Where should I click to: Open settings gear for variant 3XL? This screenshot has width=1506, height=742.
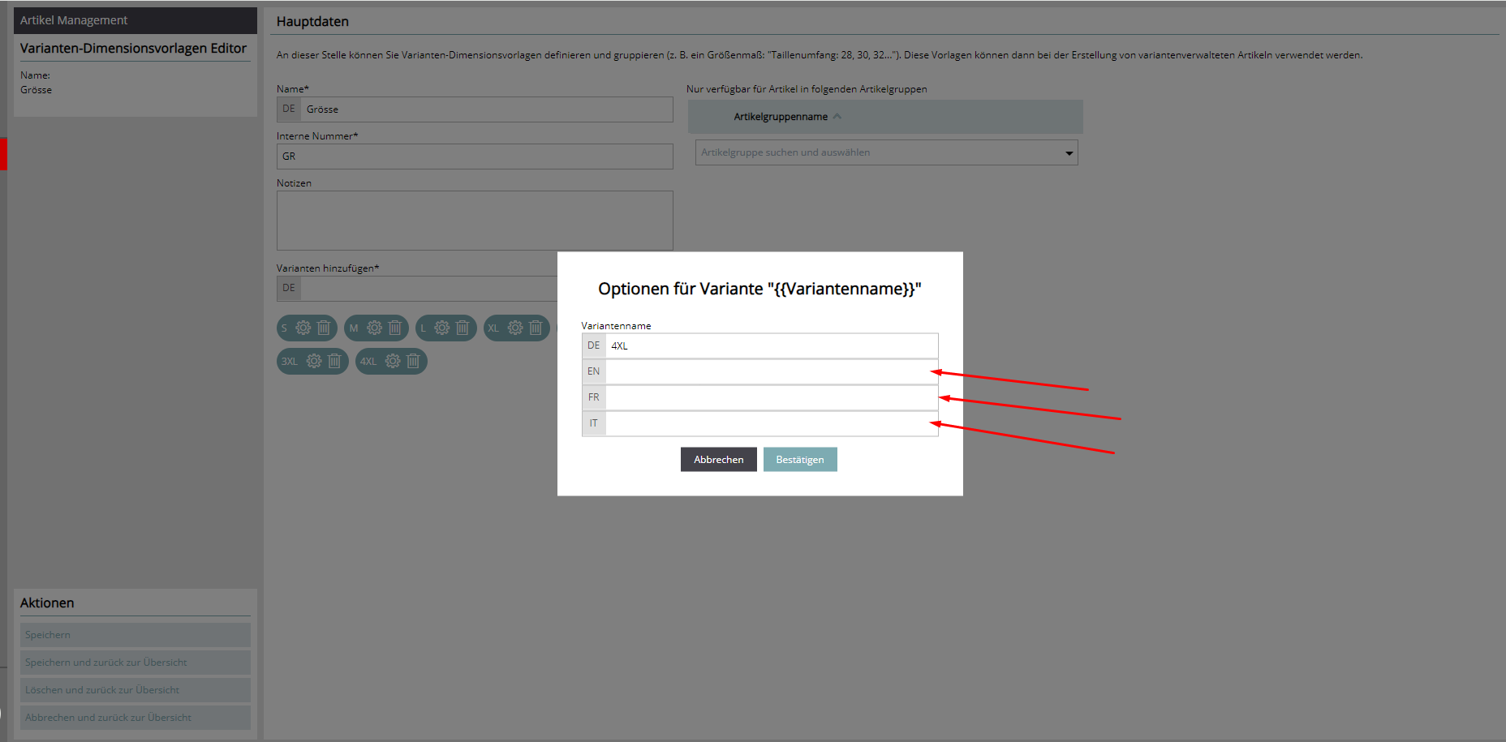(314, 361)
